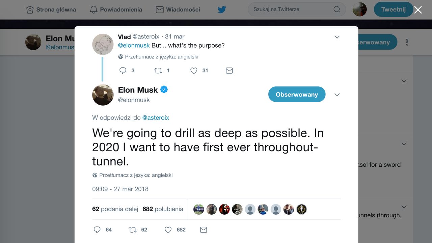Reply to Vlad's tweet
This screenshot has height=243, width=432.
pyautogui.click(x=123, y=71)
